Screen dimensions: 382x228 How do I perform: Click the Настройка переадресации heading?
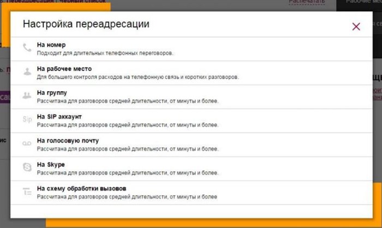[86, 24]
